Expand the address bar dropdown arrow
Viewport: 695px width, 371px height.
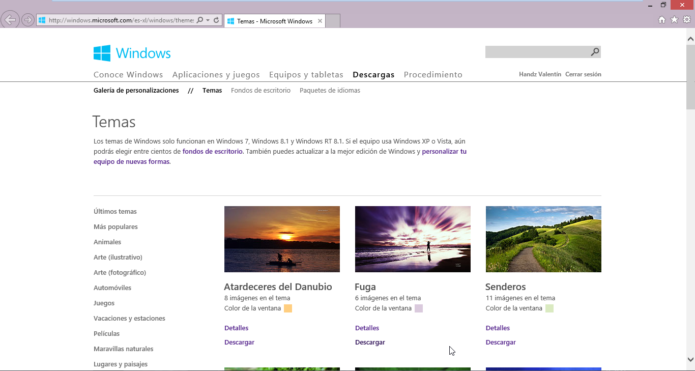point(208,20)
